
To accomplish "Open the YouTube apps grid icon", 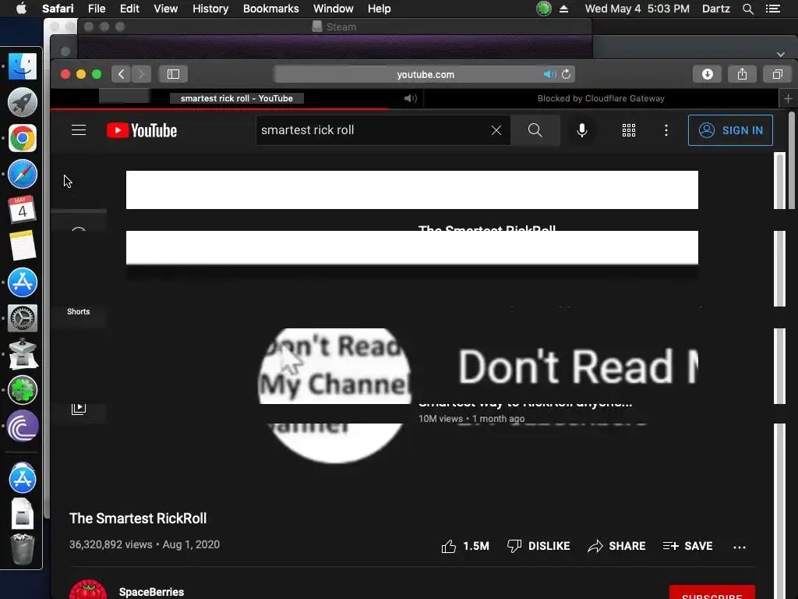I will (x=629, y=130).
